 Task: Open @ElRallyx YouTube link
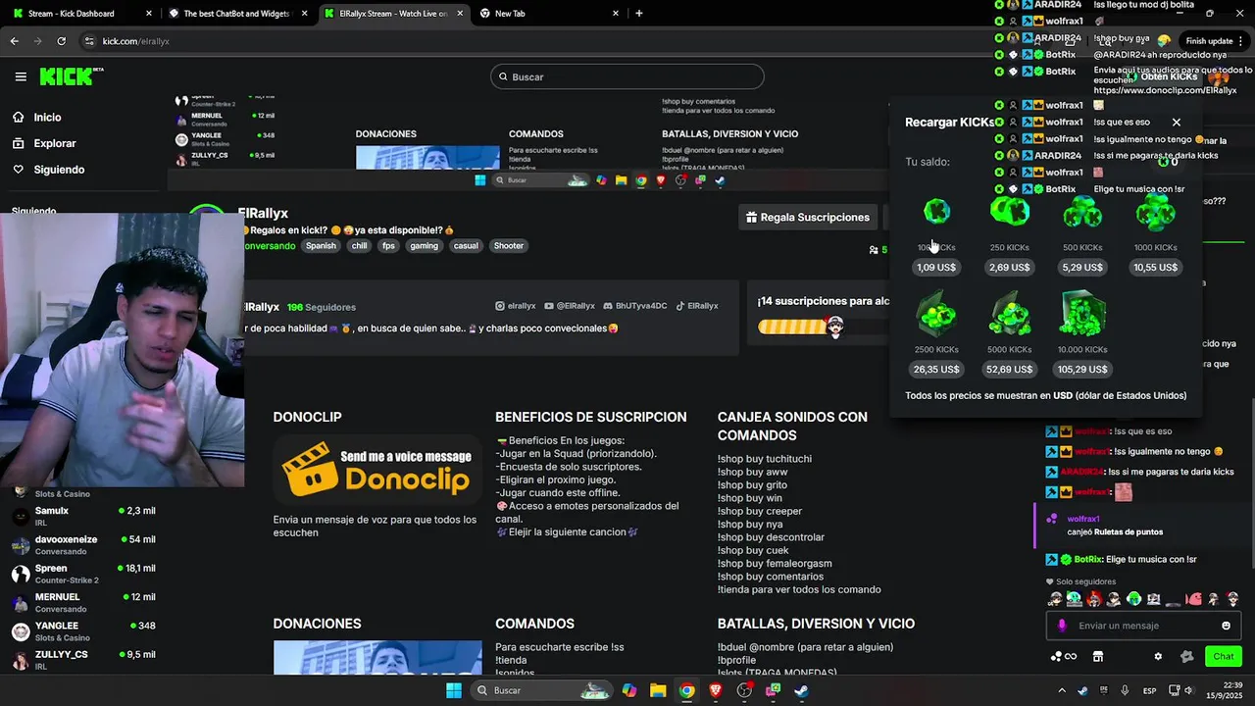[x=570, y=306]
